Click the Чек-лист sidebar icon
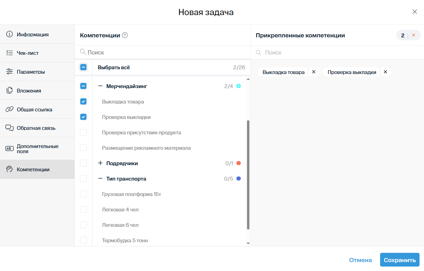Image resolution: width=424 pixels, height=271 pixels. tap(10, 53)
